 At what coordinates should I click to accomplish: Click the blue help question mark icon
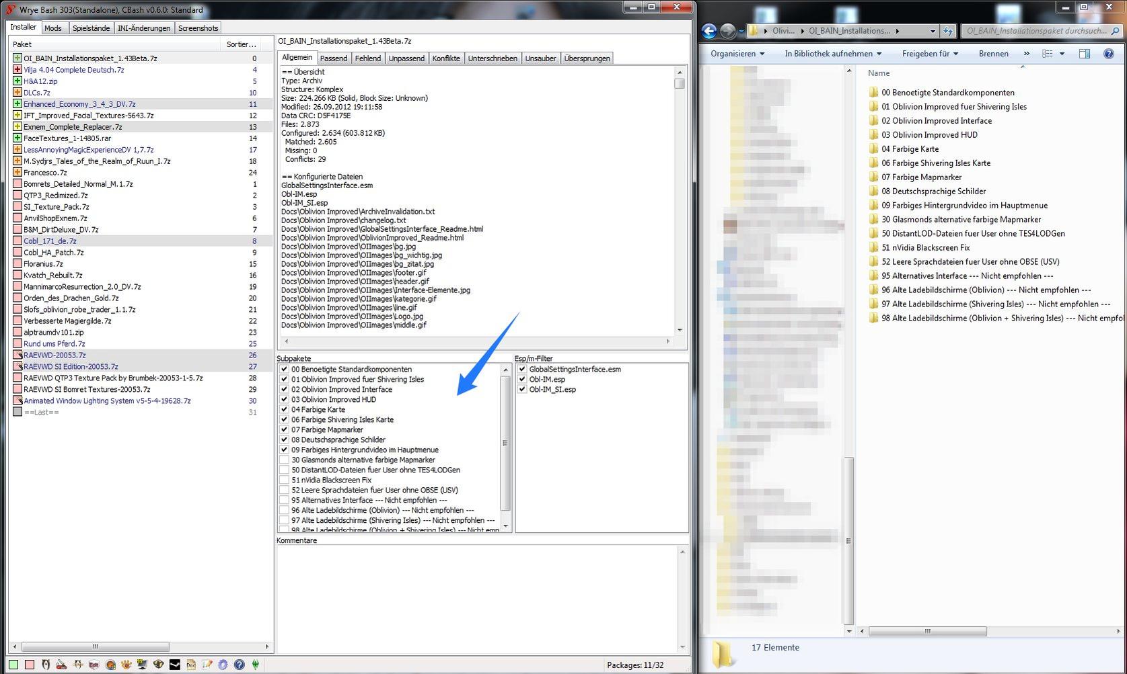[239, 665]
